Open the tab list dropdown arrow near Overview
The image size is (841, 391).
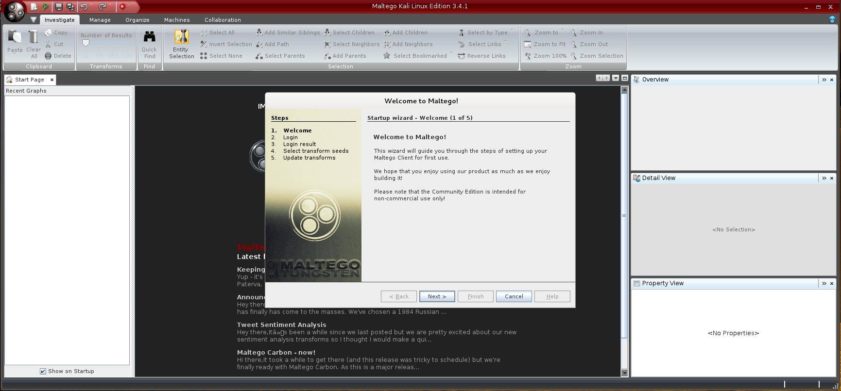616,78
